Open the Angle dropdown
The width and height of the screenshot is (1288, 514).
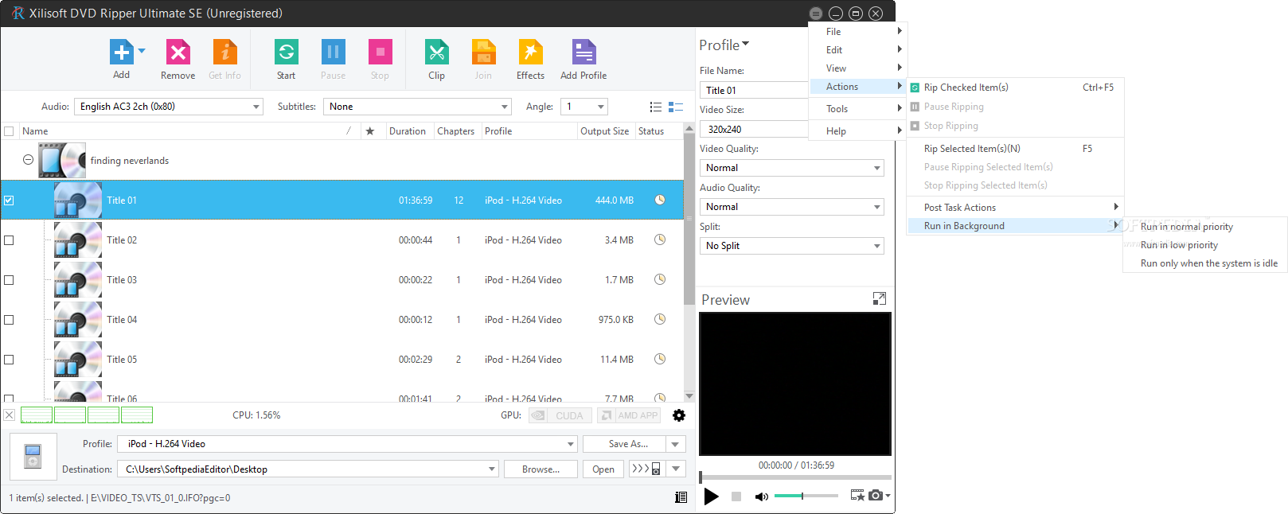pyautogui.click(x=584, y=107)
